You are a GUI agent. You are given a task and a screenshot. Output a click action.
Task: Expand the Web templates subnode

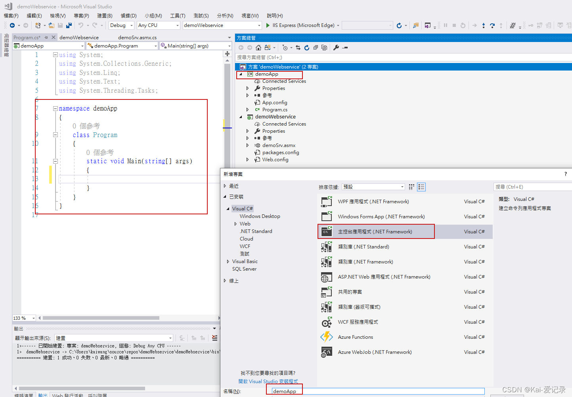point(235,224)
